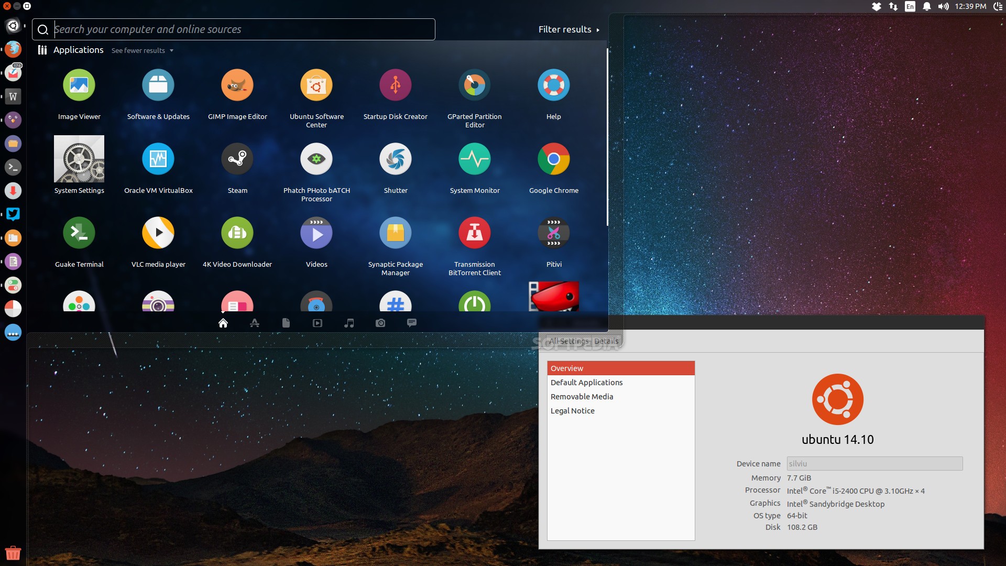Launch Software & Updates
Screen dimensions: 1006x566
tap(158, 85)
